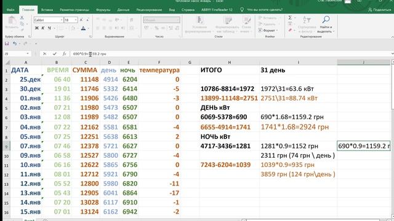This screenshot has width=394, height=221.
Task: Click the date cell 13.янв
Action: [26, 193]
